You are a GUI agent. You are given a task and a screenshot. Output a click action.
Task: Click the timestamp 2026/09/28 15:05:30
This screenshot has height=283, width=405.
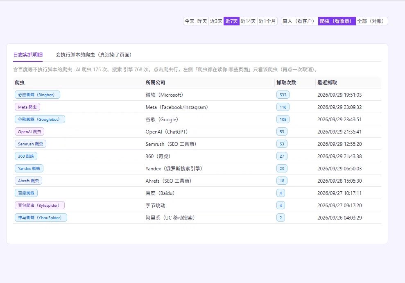click(x=339, y=181)
